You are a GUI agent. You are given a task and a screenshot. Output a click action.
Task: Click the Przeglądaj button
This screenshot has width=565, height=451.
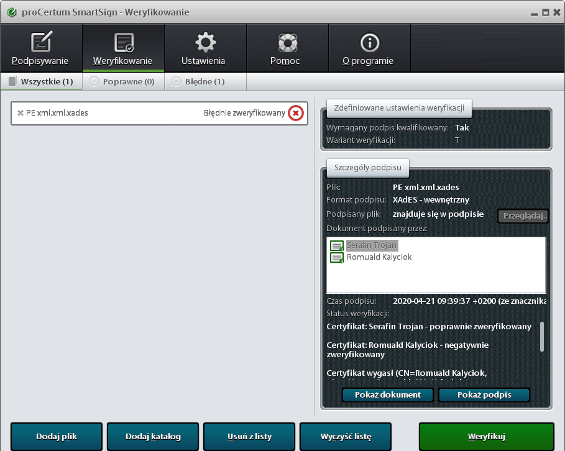click(523, 216)
